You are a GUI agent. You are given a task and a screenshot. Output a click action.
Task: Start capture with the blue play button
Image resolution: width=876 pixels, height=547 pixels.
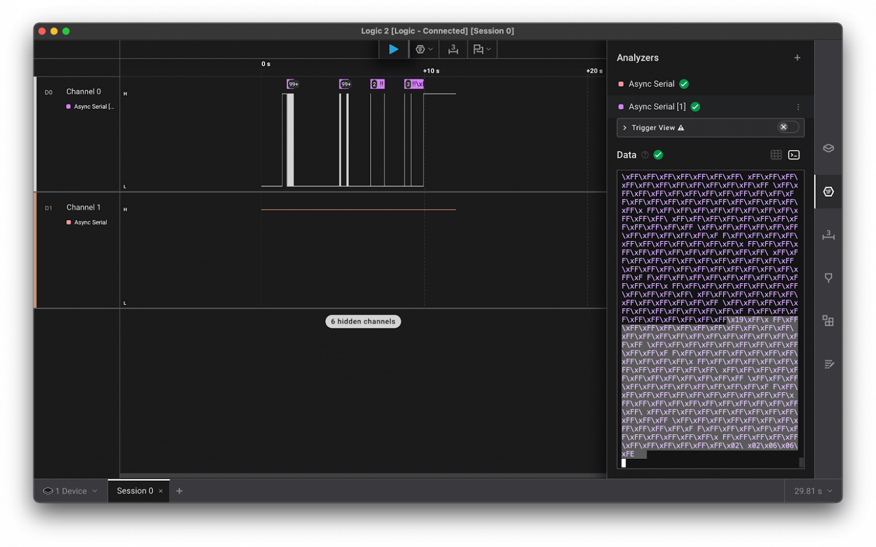[x=394, y=49]
